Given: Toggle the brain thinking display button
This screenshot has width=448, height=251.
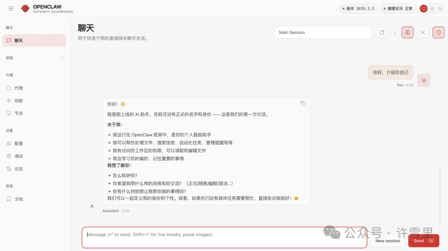Looking at the screenshot, I should tap(407, 32).
